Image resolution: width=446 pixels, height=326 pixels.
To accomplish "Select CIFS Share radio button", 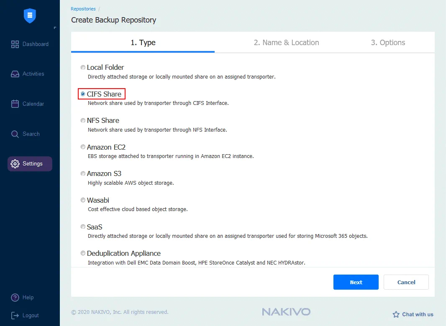I will point(83,94).
